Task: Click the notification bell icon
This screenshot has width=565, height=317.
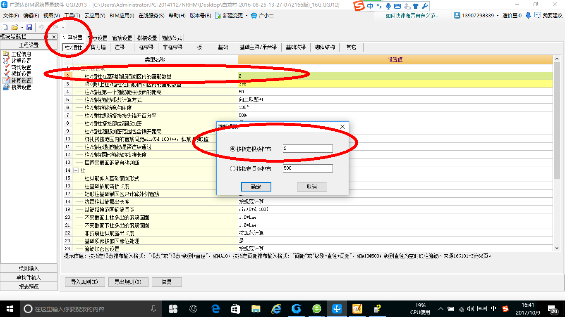Action: (528, 16)
